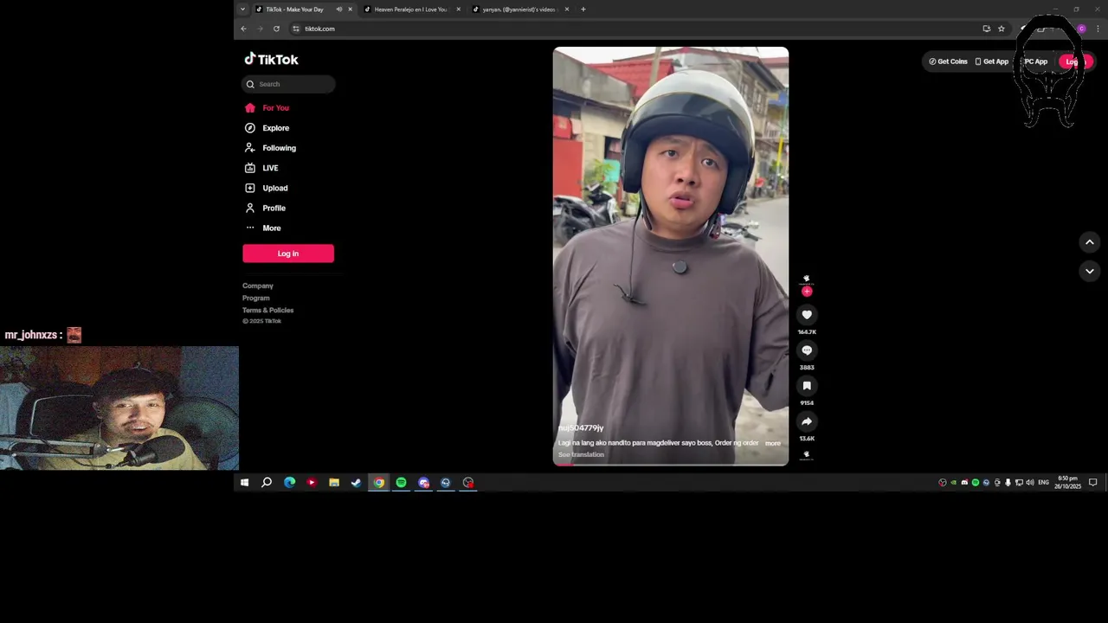
Task: Reload the page
Action: (x=276, y=29)
